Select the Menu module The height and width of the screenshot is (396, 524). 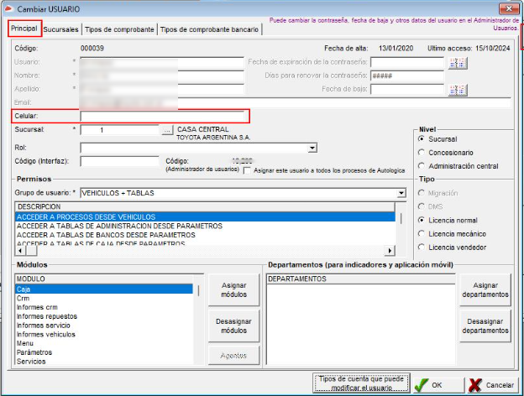(x=104, y=343)
